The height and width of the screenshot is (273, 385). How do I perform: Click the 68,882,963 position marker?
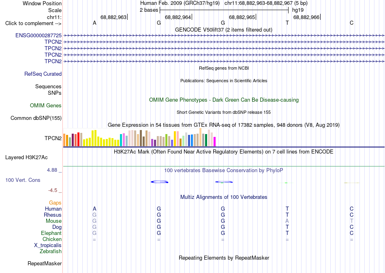click(x=113, y=17)
